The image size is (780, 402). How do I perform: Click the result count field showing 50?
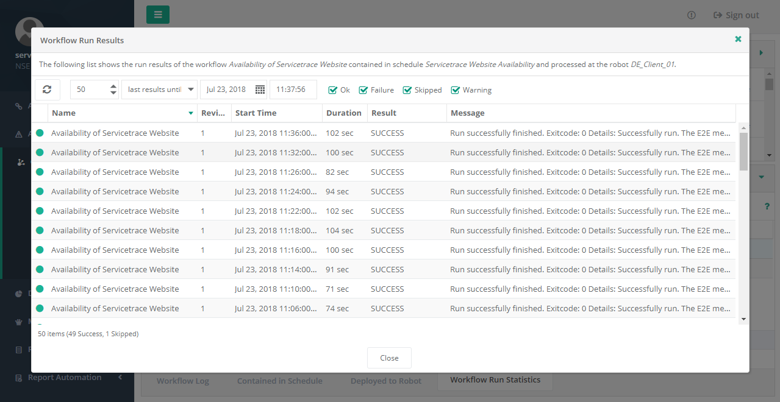pos(89,90)
